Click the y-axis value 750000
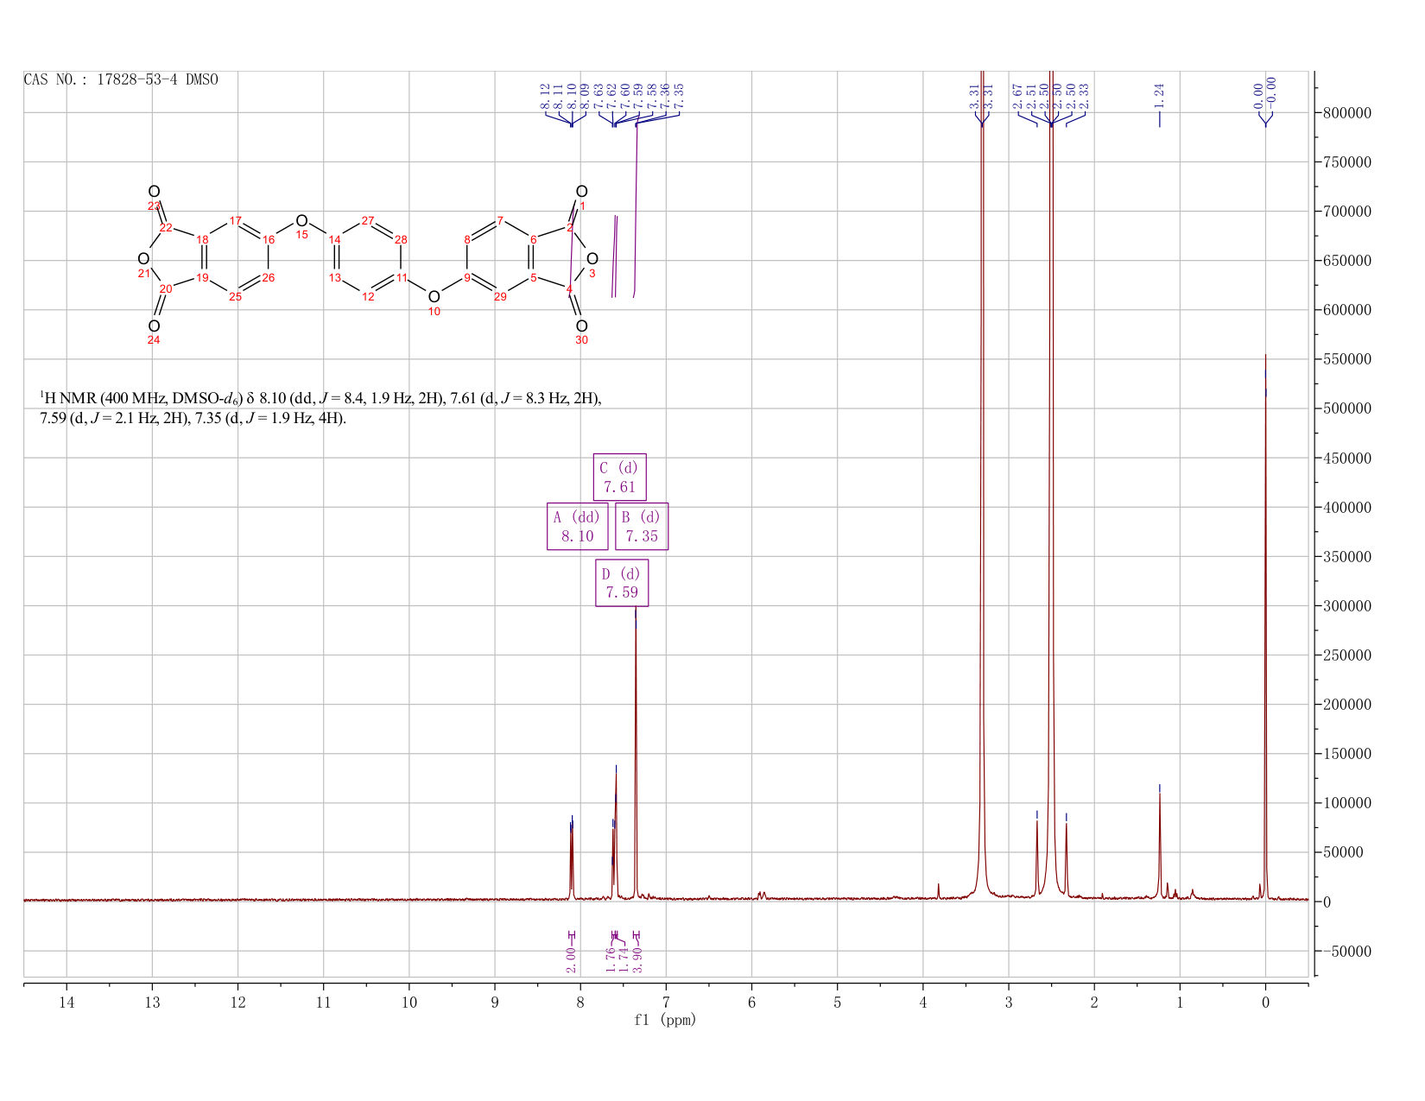The width and height of the screenshot is (1425, 1101). [x=1347, y=162]
